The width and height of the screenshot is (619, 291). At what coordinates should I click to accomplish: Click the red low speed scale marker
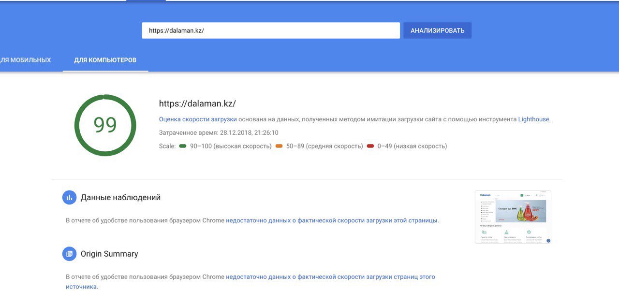(370, 146)
